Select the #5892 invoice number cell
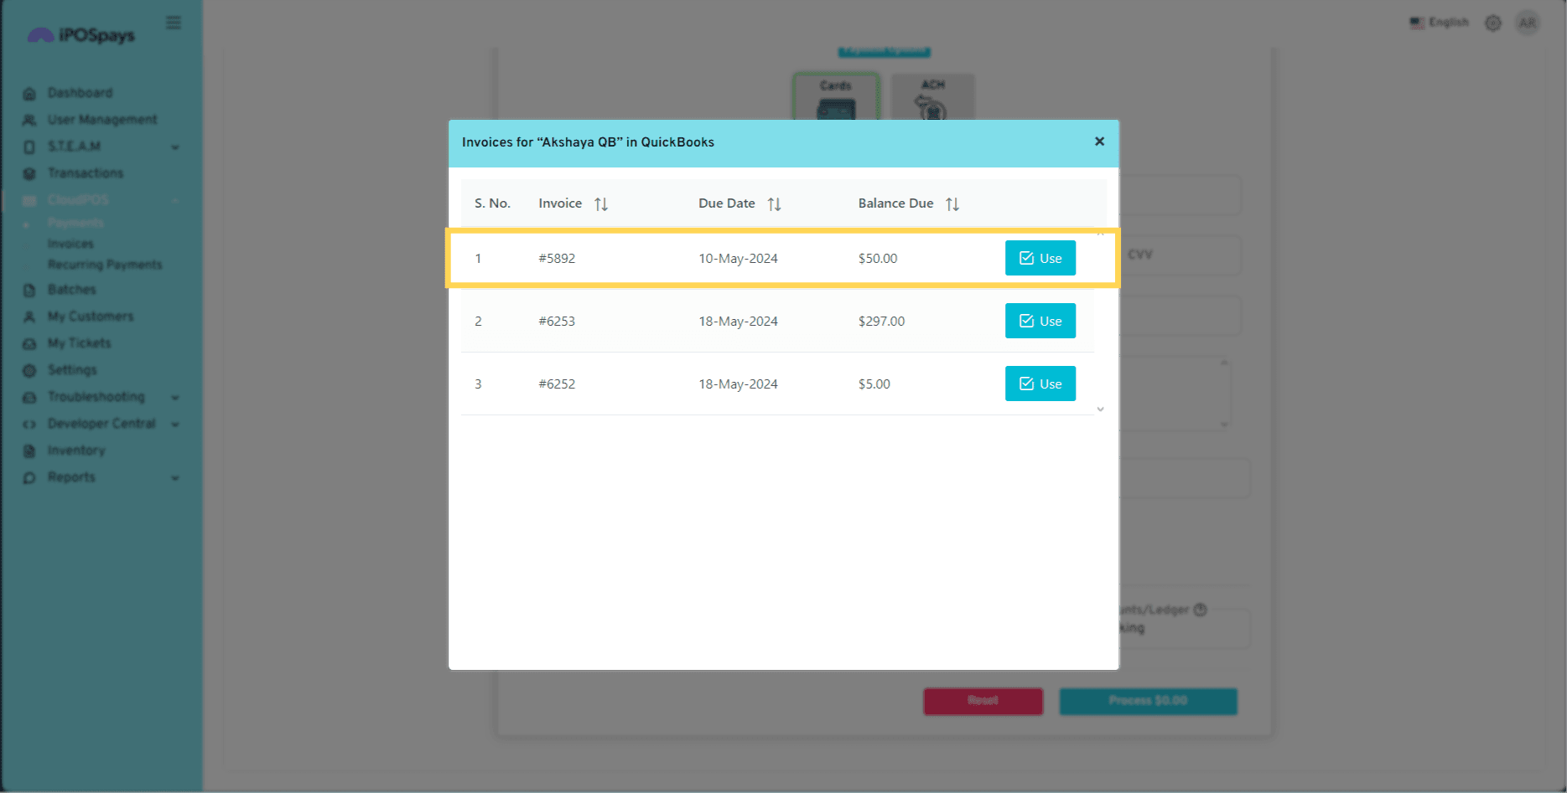The height and width of the screenshot is (793, 1567). point(557,259)
